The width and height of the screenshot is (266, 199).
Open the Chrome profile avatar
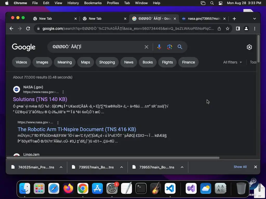point(246,29)
